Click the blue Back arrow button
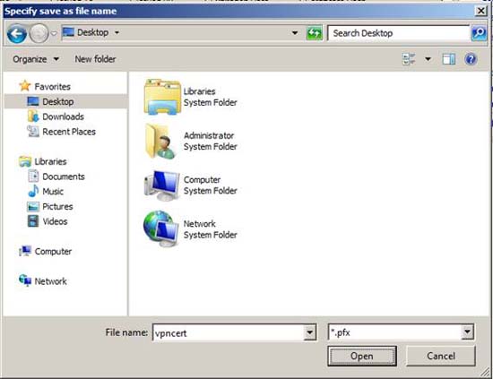 pos(17,33)
